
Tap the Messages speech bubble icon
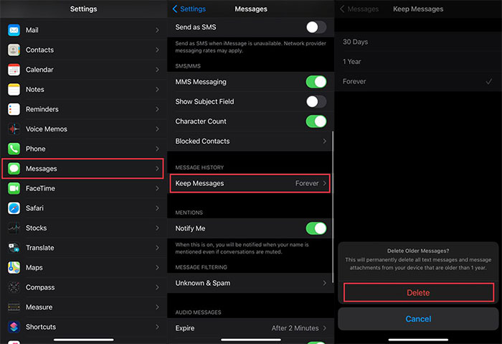coord(14,169)
